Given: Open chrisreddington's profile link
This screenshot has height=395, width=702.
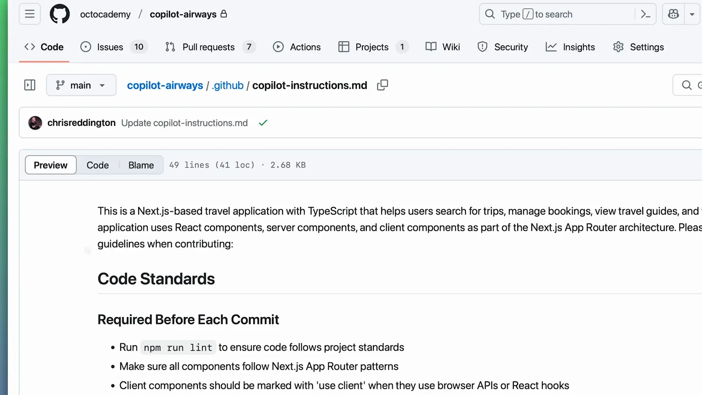Looking at the screenshot, I should 81,123.
